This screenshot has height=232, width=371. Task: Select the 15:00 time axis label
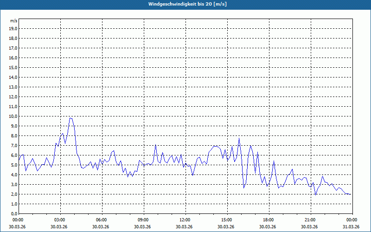[x=227, y=220]
